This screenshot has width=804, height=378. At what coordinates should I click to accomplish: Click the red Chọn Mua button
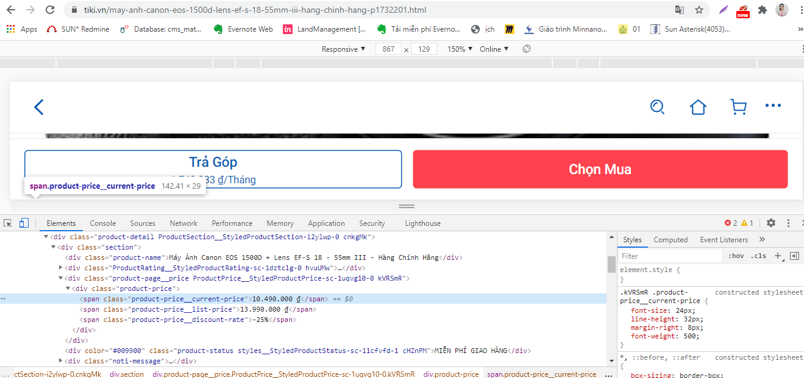coord(600,169)
